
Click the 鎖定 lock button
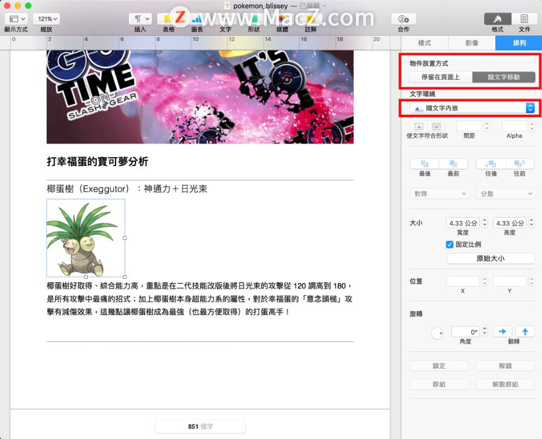[439, 366]
